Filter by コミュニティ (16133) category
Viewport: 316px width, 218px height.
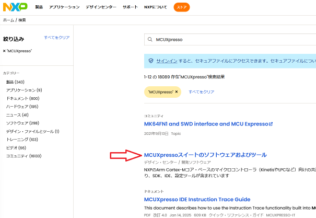(24, 156)
